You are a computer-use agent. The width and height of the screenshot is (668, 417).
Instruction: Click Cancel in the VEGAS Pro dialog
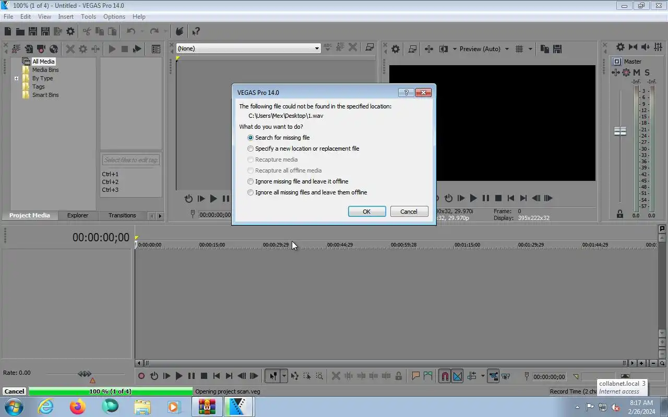(x=409, y=212)
